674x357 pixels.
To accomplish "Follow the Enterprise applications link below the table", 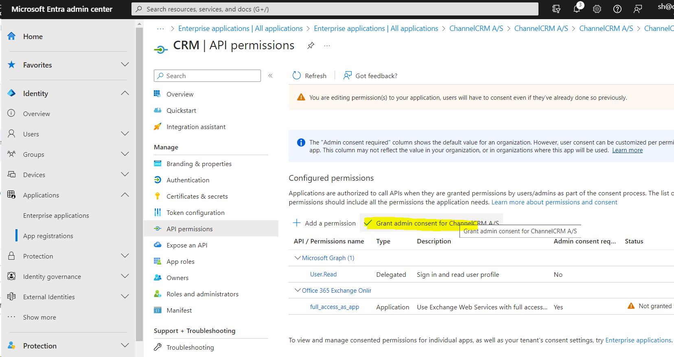I will coord(638,340).
